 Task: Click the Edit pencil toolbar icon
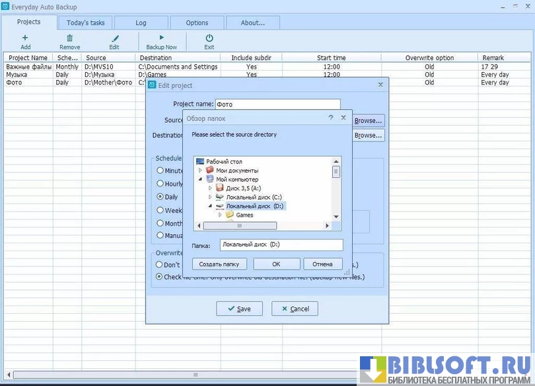(114, 39)
